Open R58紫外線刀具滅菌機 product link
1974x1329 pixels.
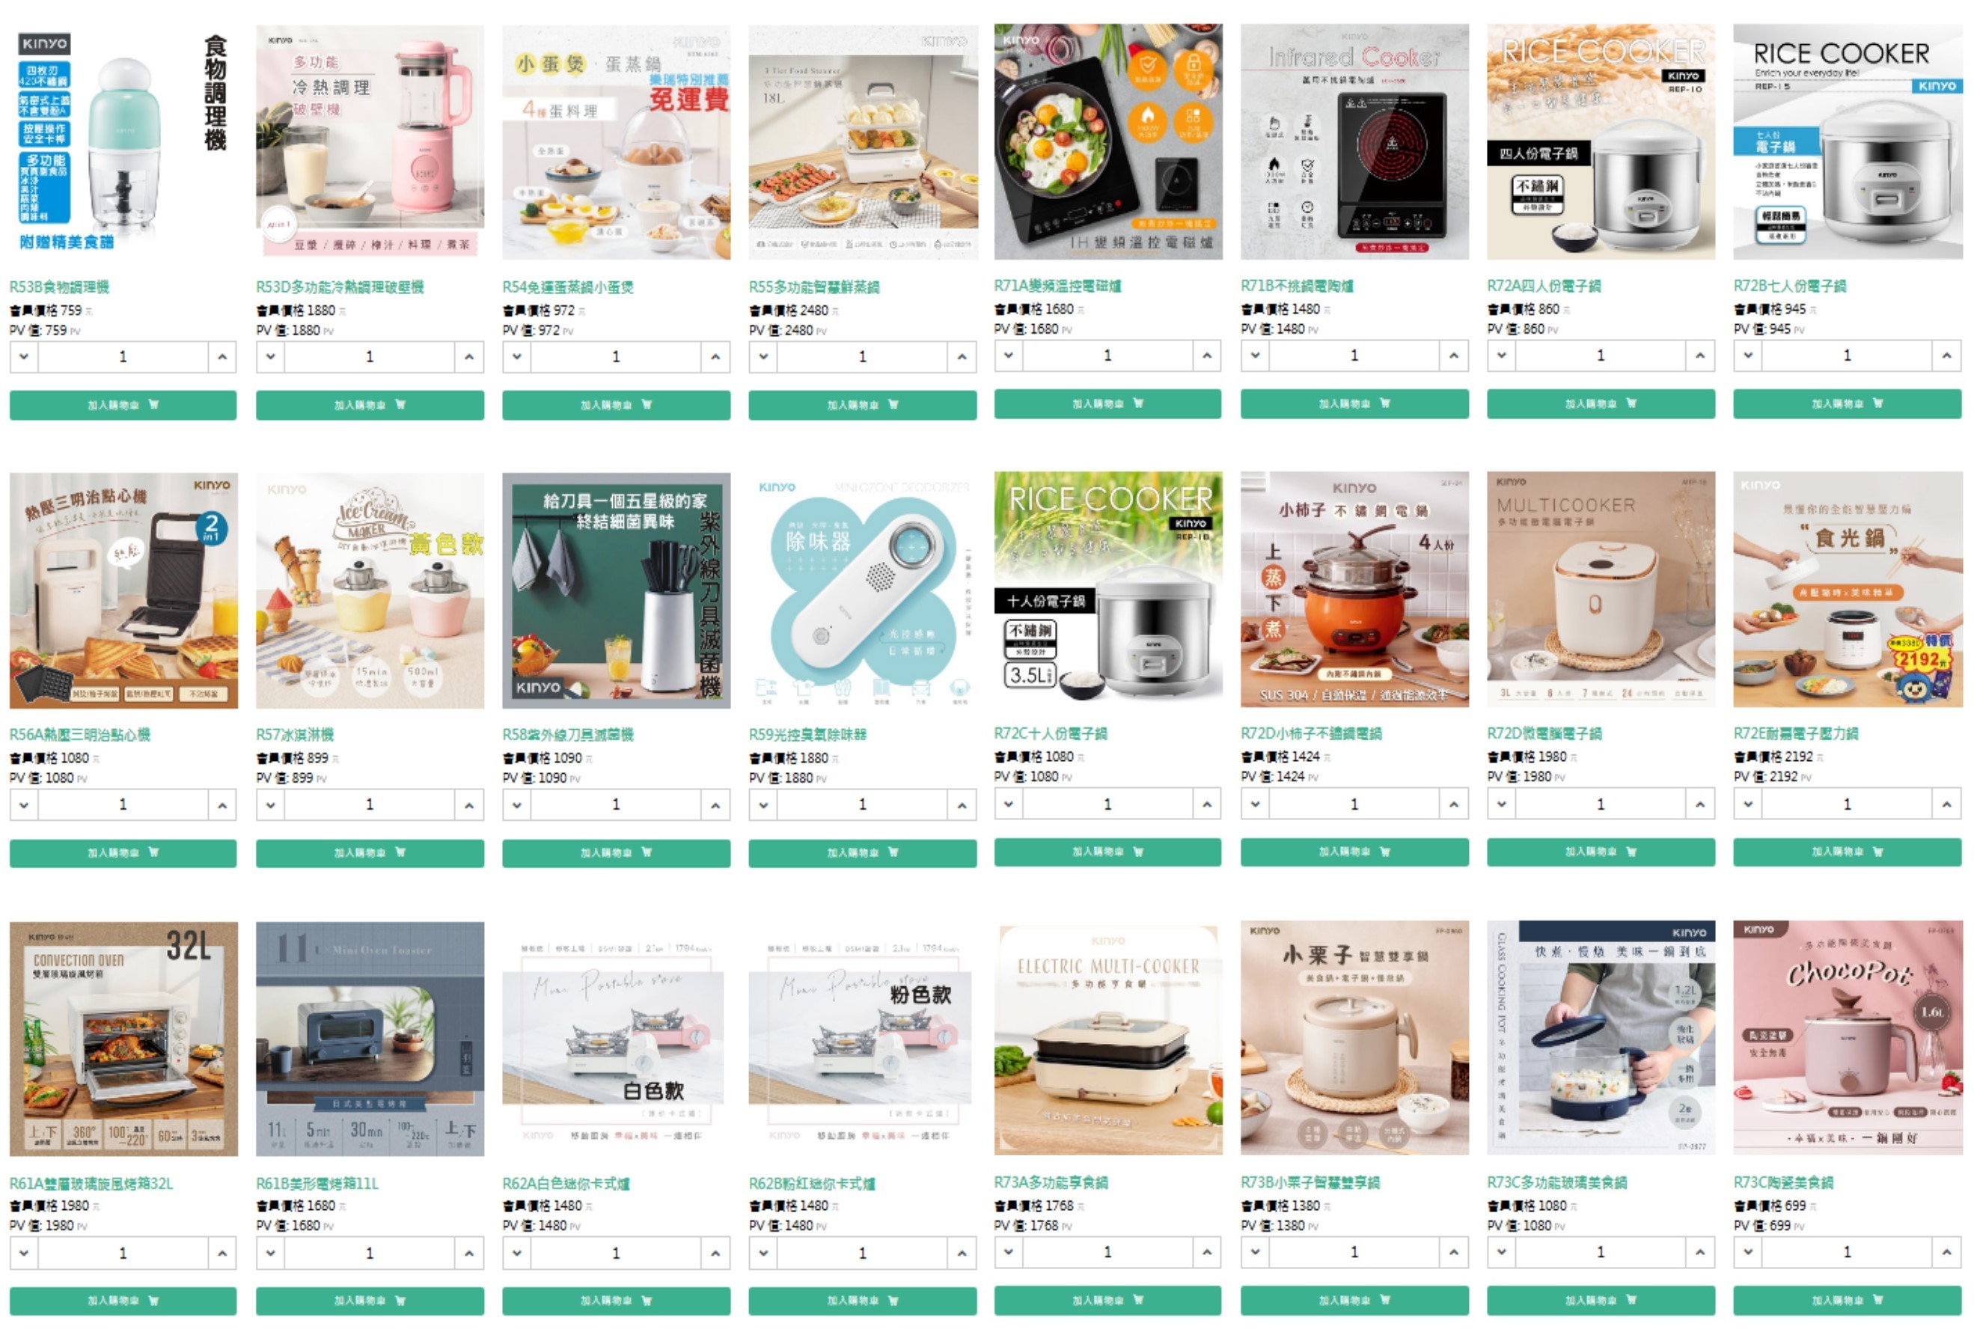(x=568, y=735)
